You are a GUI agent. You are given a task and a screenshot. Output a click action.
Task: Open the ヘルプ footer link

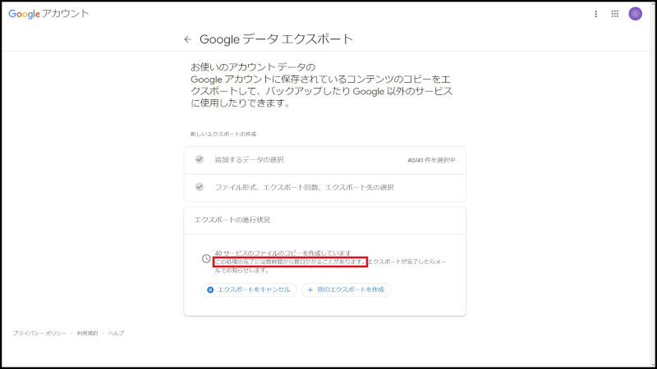(x=116, y=333)
